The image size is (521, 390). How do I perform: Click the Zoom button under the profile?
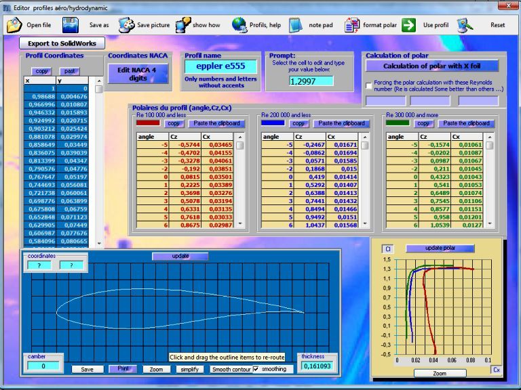156,369
